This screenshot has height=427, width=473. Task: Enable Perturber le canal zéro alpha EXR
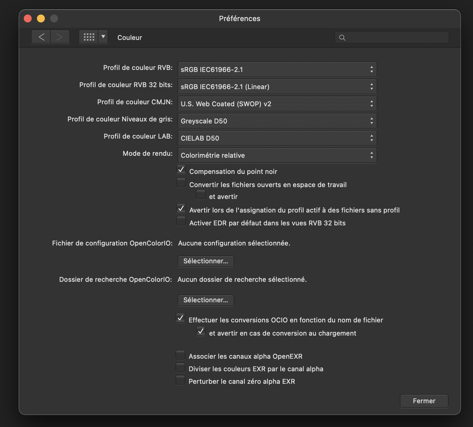coord(180,380)
